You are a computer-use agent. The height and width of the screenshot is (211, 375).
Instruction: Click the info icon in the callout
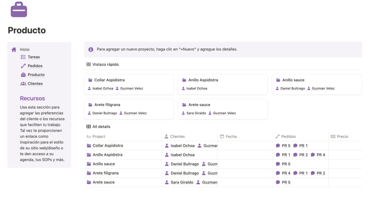(91, 49)
